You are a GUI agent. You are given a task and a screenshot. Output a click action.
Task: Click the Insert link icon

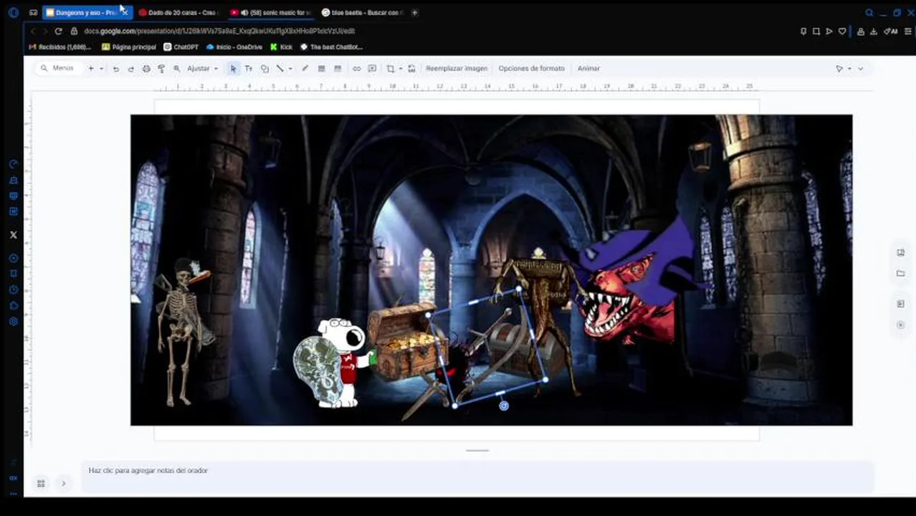(x=356, y=69)
